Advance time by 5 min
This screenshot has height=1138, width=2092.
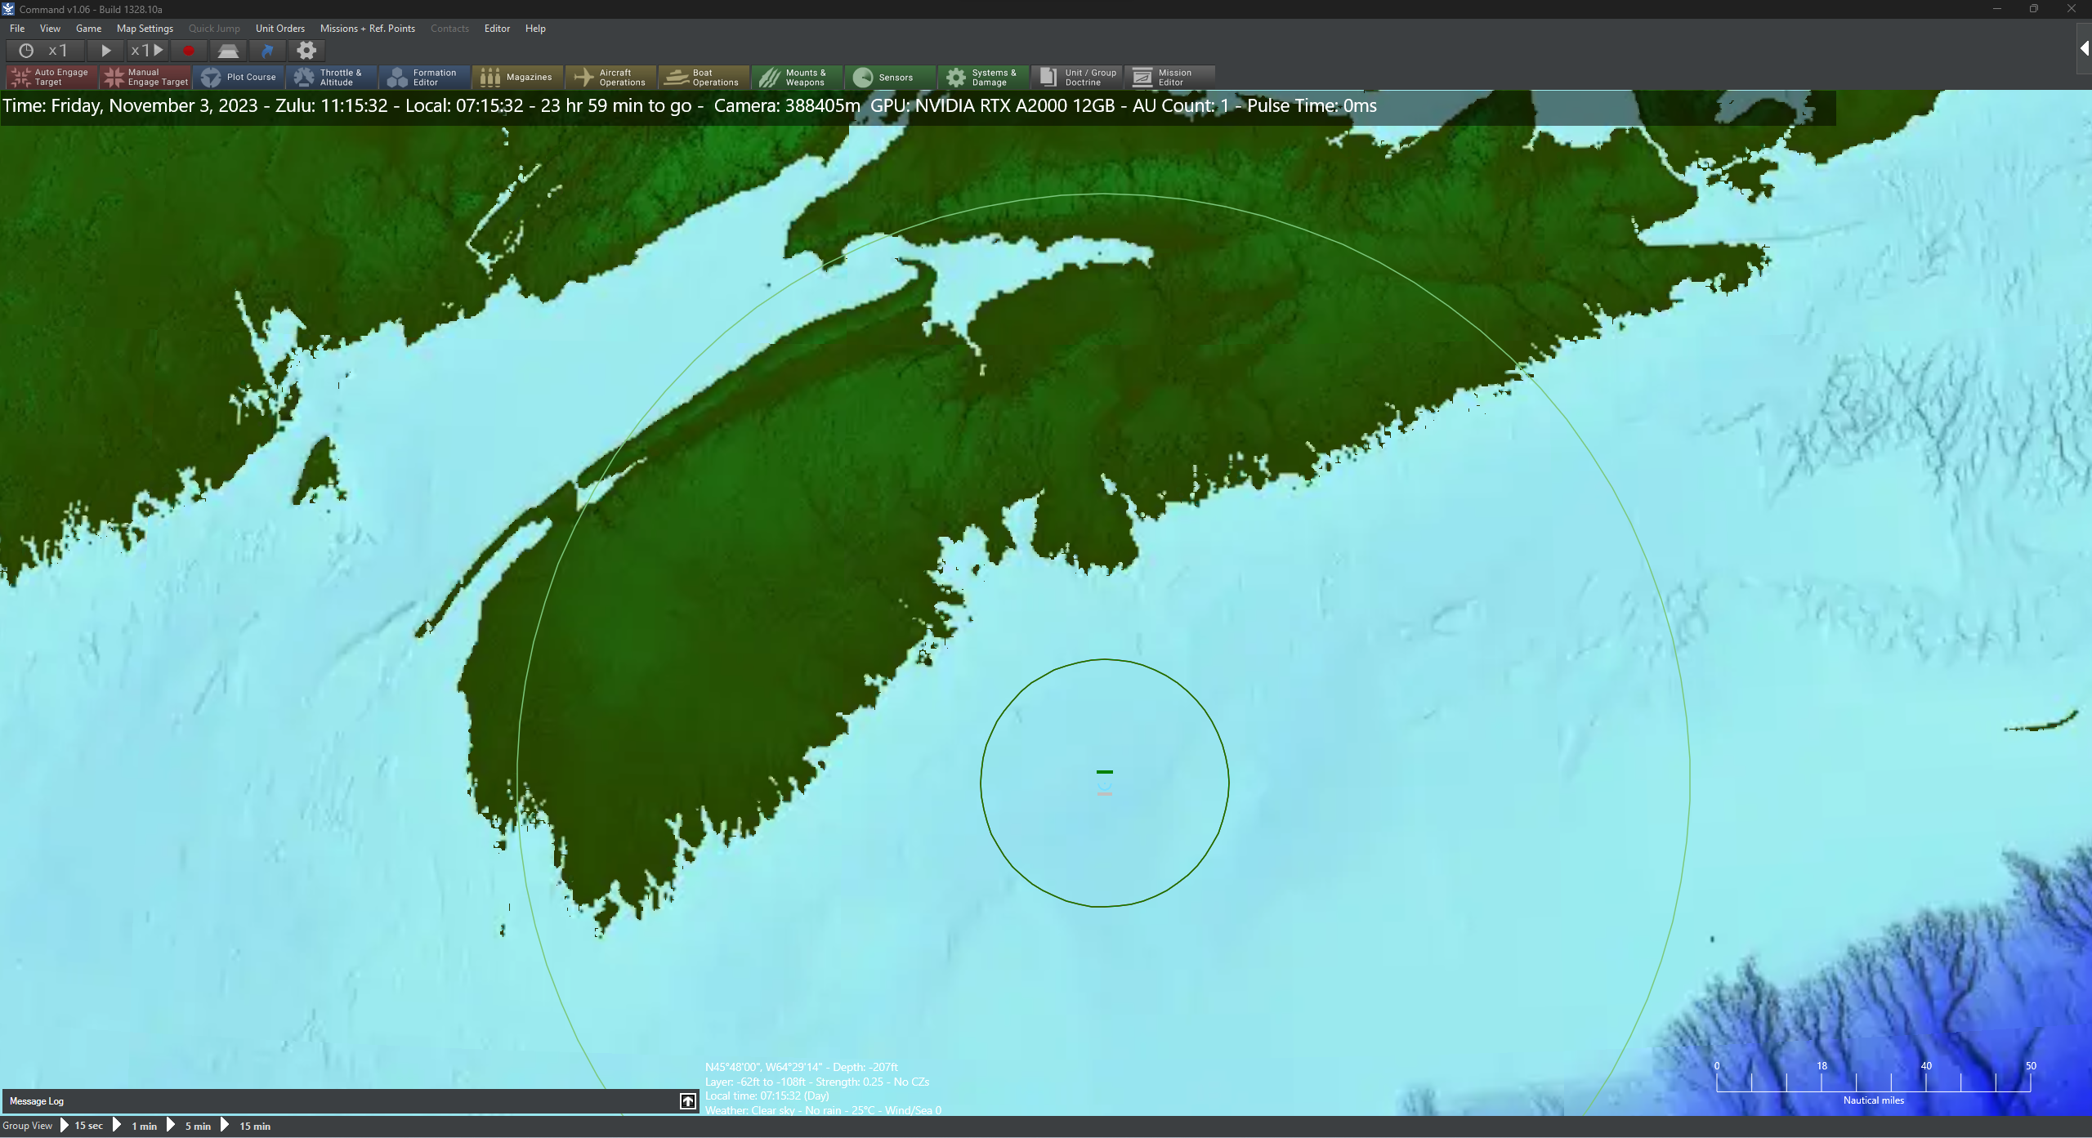point(197,1125)
